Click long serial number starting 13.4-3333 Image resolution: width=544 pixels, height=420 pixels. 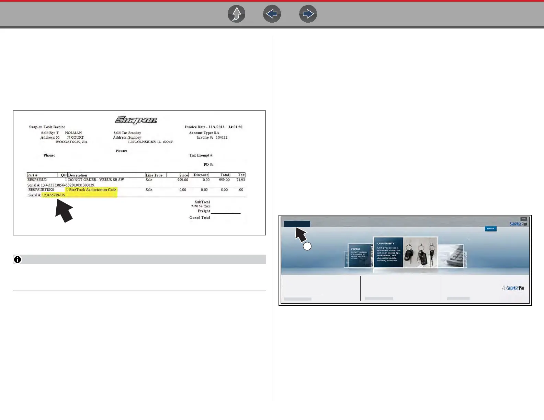(x=67, y=185)
